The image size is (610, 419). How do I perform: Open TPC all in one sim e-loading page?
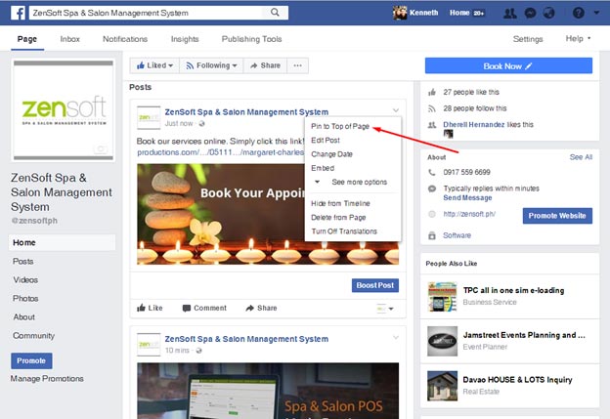tap(513, 290)
